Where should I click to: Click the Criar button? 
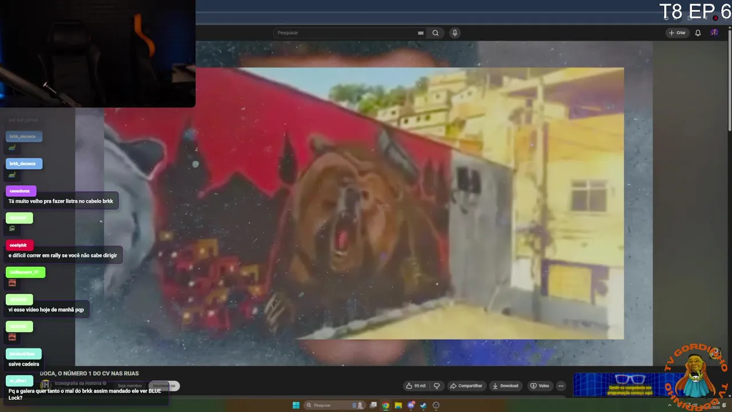point(677,33)
